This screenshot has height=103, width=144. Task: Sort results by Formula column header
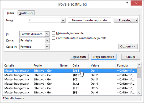pos(126,65)
